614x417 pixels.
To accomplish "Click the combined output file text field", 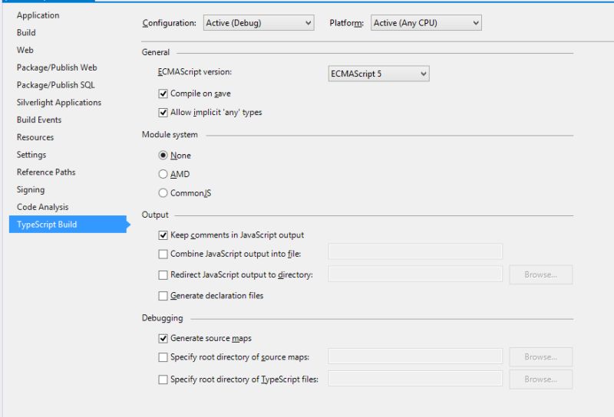I will tap(415, 251).
